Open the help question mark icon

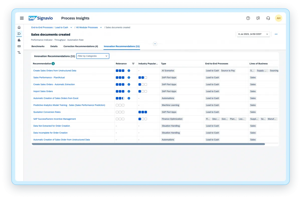tap(248, 18)
